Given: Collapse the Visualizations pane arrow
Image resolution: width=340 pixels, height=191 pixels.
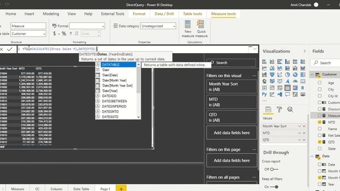Looking at the screenshot, I should (304, 51).
